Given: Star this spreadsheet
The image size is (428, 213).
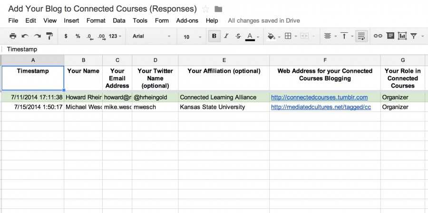Looking at the screenshot, I should click(x=205, y=9).
